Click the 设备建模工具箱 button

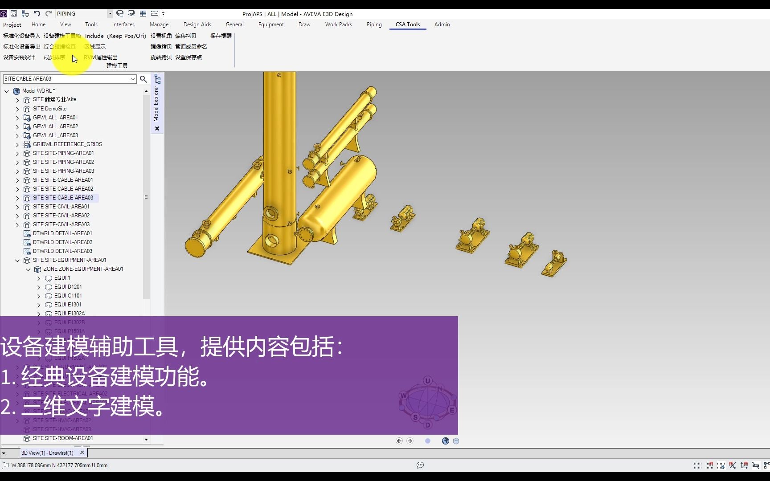[62, 36]
